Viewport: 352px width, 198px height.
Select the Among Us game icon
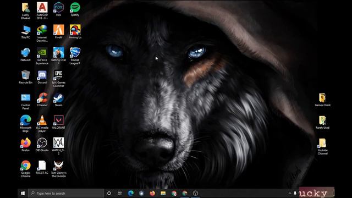click(x=75, y=32)
